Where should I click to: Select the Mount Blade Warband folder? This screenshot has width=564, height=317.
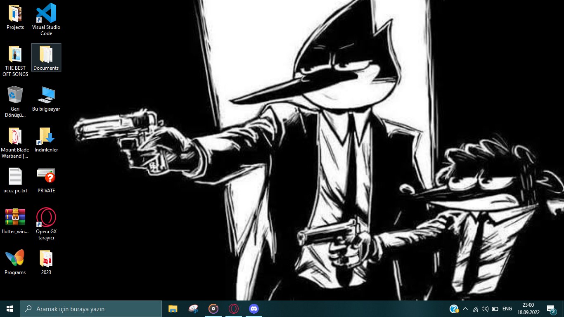pyautogui.click(x=15, y=142)
